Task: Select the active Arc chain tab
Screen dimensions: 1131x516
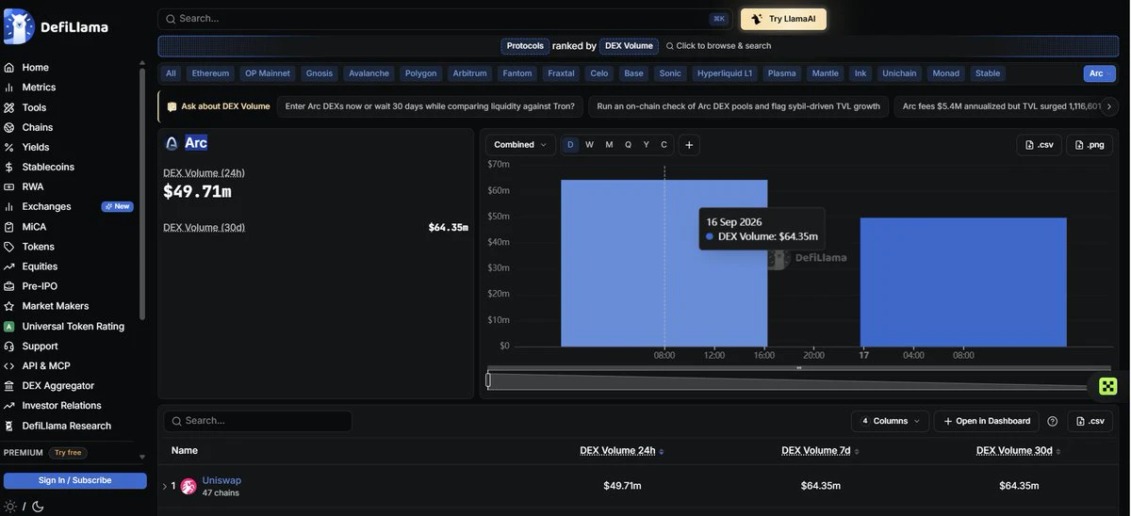Action: pyautogui.click(x=1099, y=73)
